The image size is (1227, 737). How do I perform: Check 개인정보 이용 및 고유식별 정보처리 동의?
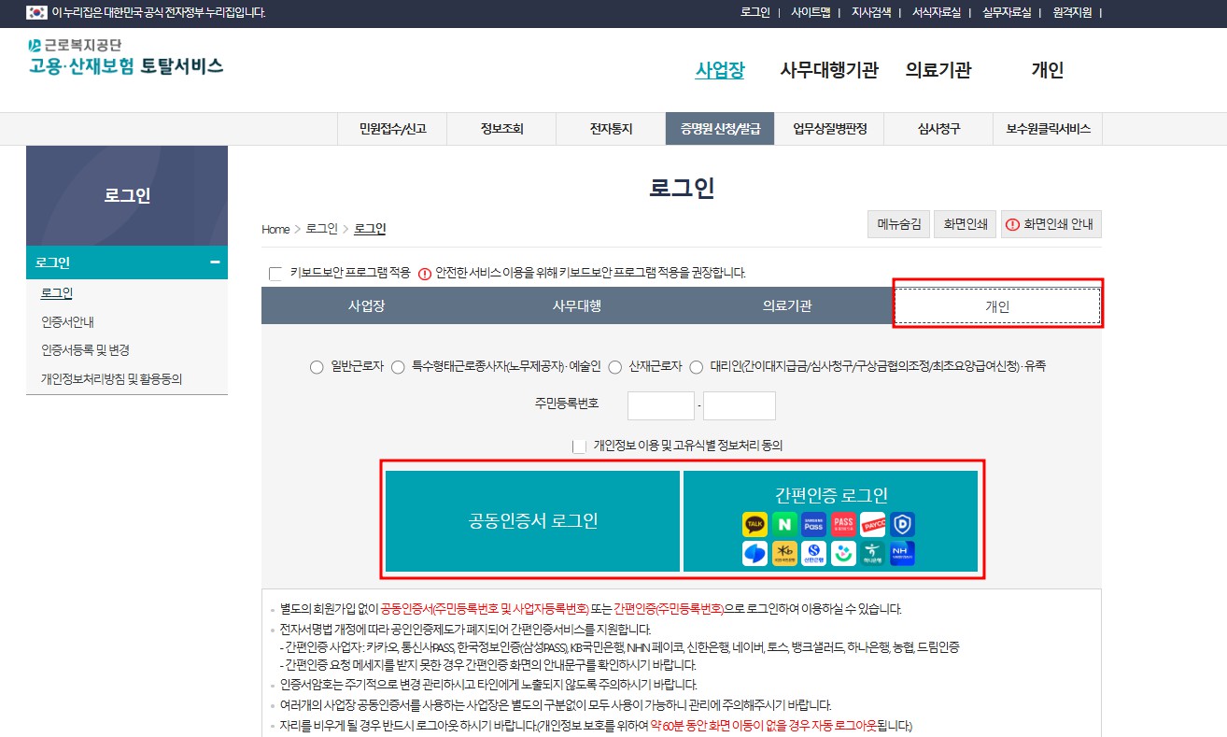(x=580, y=446)
